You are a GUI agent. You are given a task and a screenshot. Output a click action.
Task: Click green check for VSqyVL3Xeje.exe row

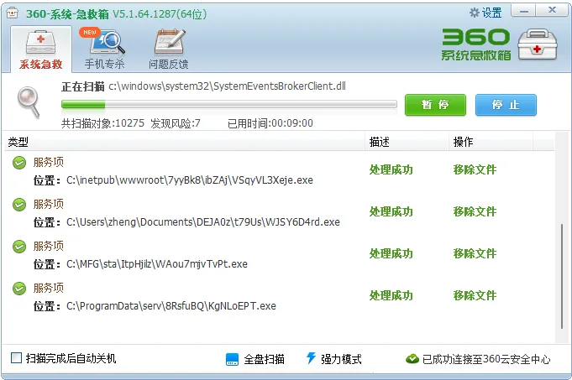pos(19,163)
